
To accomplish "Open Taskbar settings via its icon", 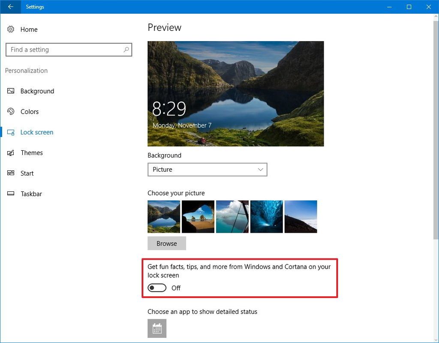I will click(x=10, y=194).
